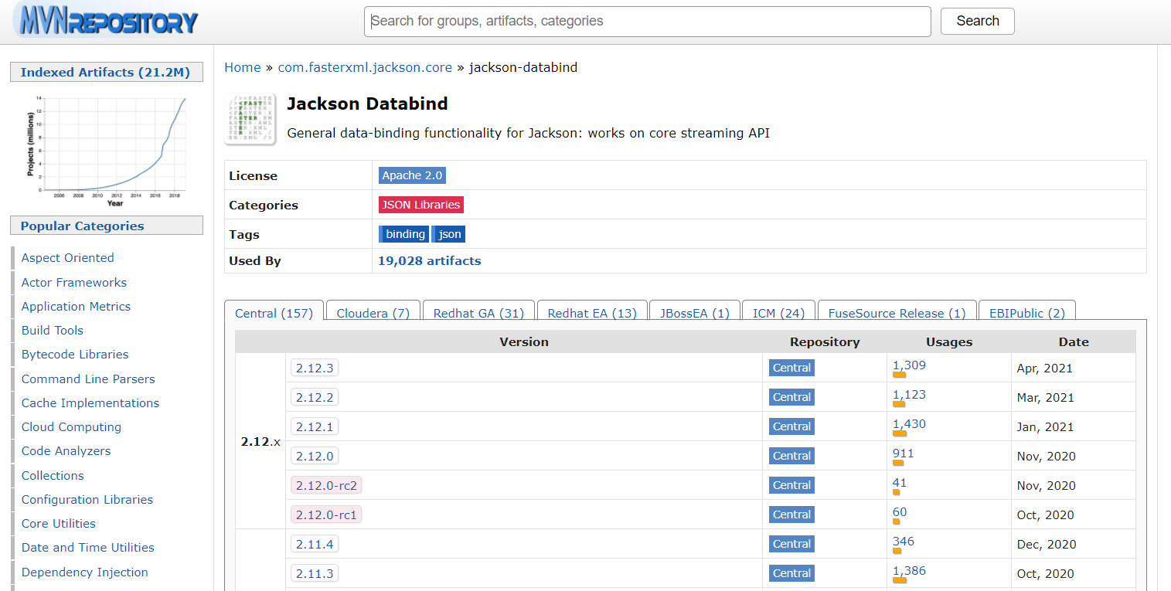Open version 2.12.0-rc2
The image size is (1171, 591).
coord(326,485)
